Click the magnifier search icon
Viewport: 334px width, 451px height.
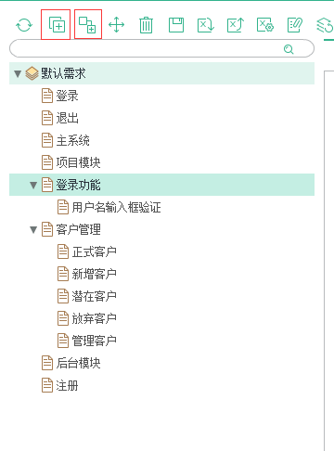289,49
